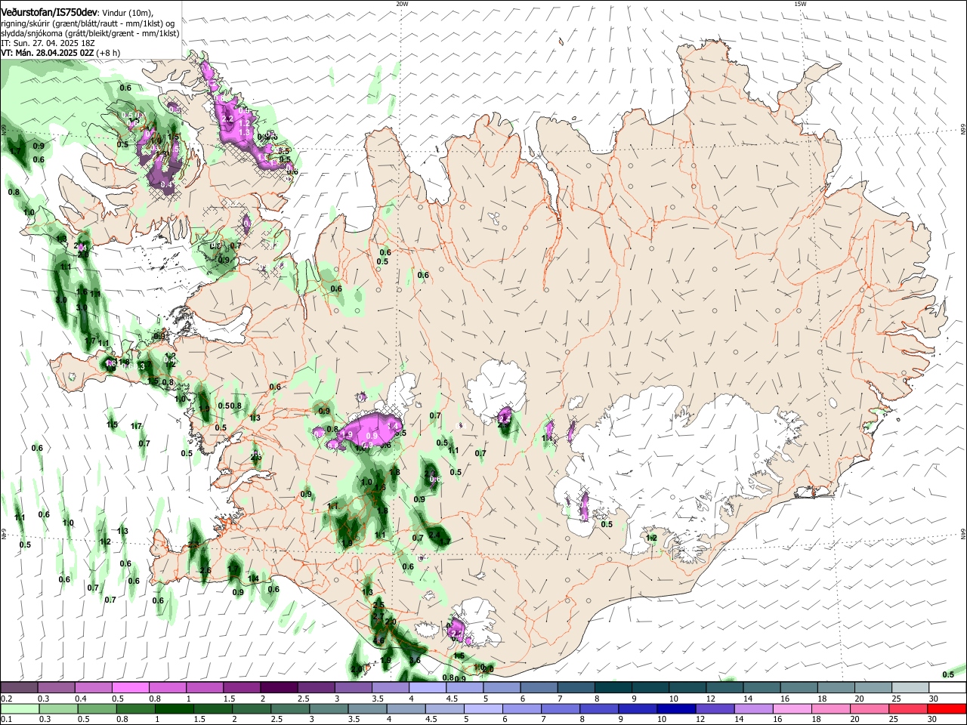
Task: Select the snow legend swatch between 1 and 1.5
Action: pos(205,687)
